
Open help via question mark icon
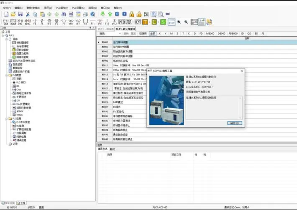(x=93, y=14)
